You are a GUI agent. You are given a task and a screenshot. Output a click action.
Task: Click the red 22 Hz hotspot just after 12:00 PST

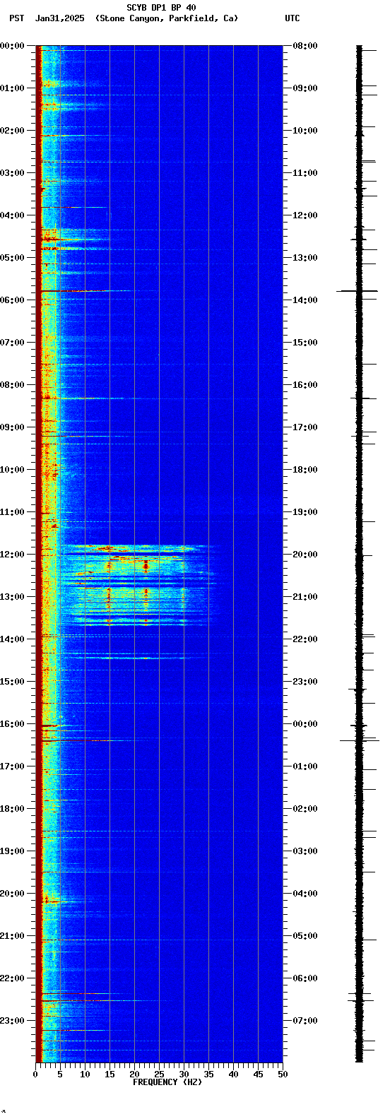coord(146,564)
